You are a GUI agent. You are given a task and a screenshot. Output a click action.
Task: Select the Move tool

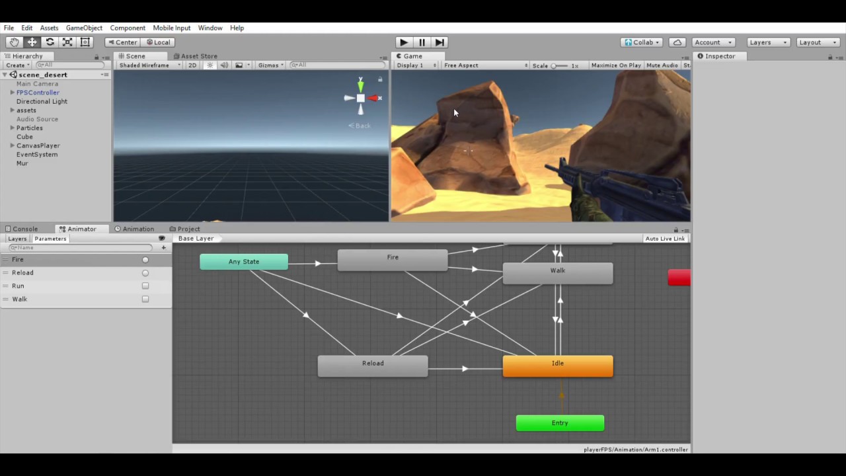(32, 42)
